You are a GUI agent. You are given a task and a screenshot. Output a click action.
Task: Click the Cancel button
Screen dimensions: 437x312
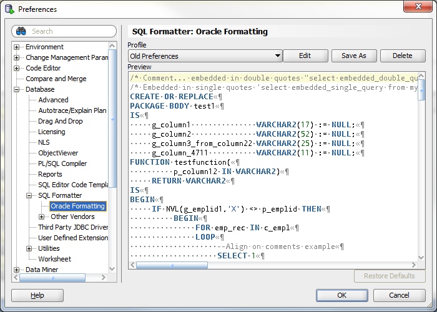click(x=399, y=295)
